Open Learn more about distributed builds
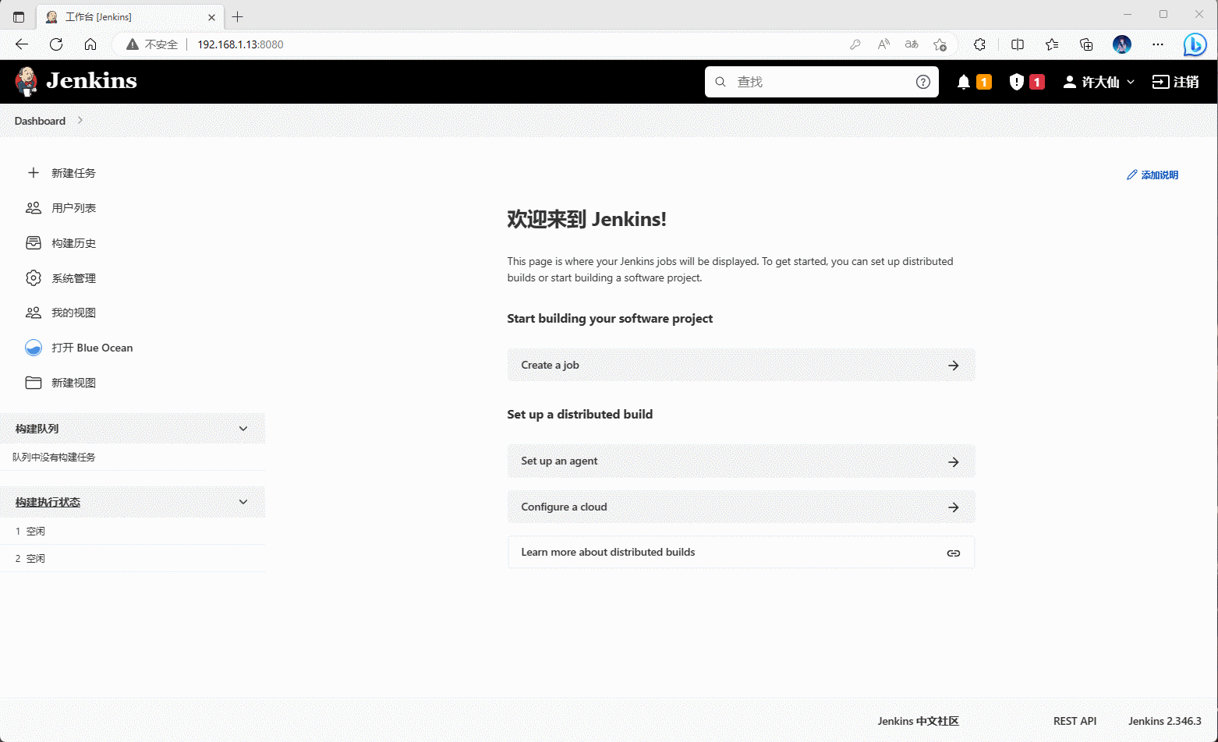 741,552
